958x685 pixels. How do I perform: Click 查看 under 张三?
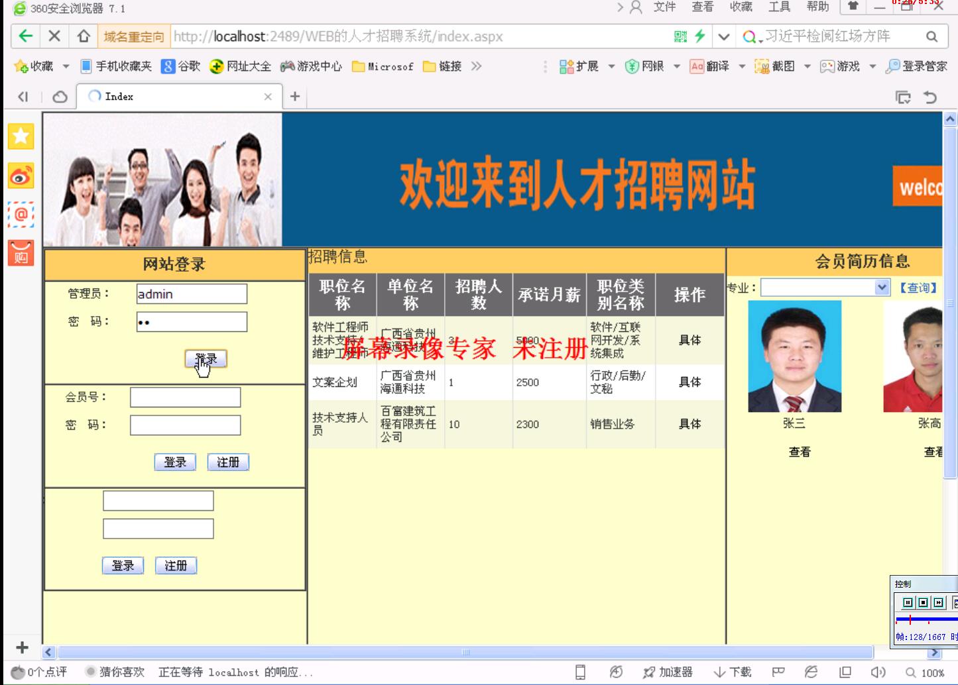800,452
